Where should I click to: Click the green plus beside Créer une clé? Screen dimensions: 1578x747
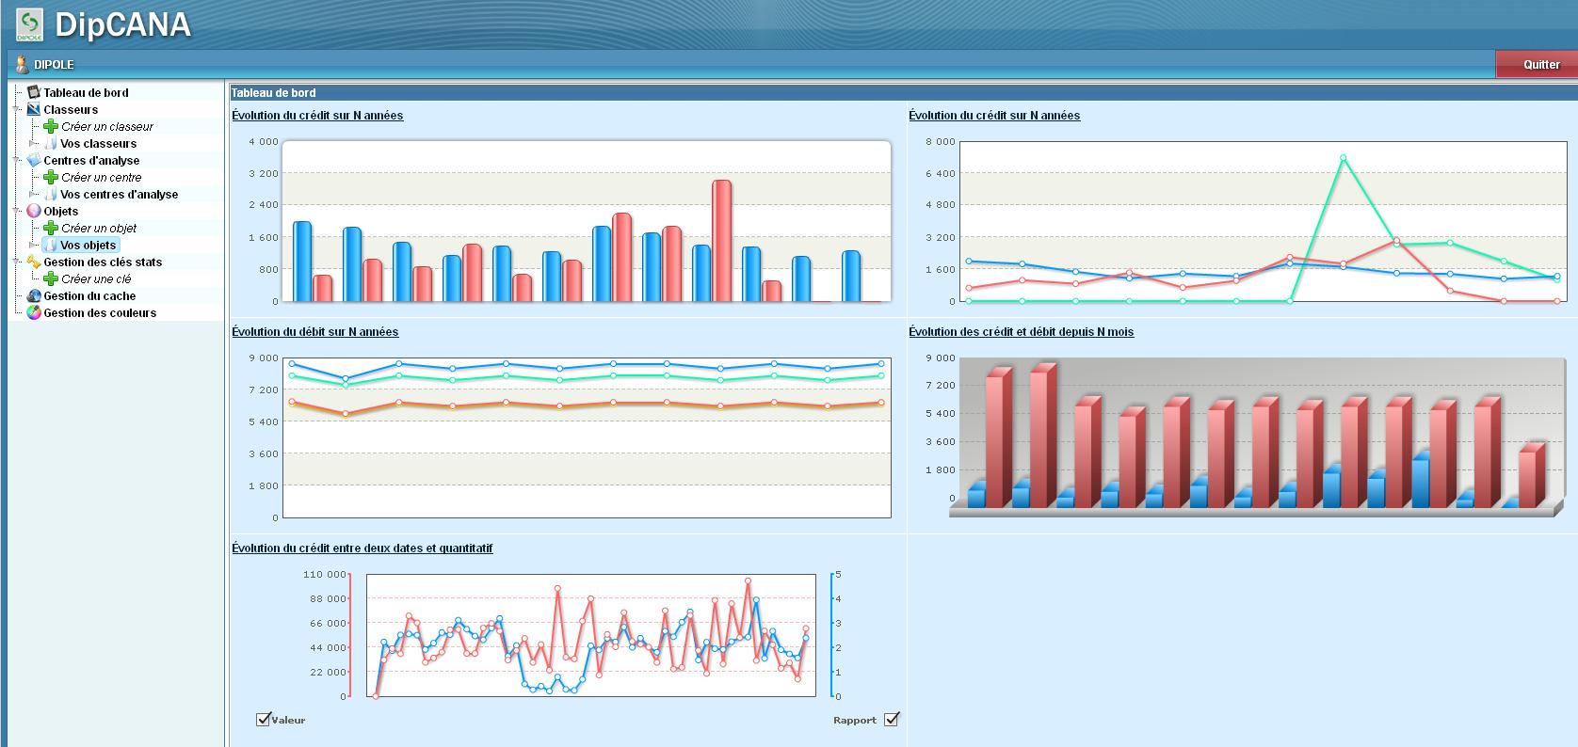click(x=51, y=278)
